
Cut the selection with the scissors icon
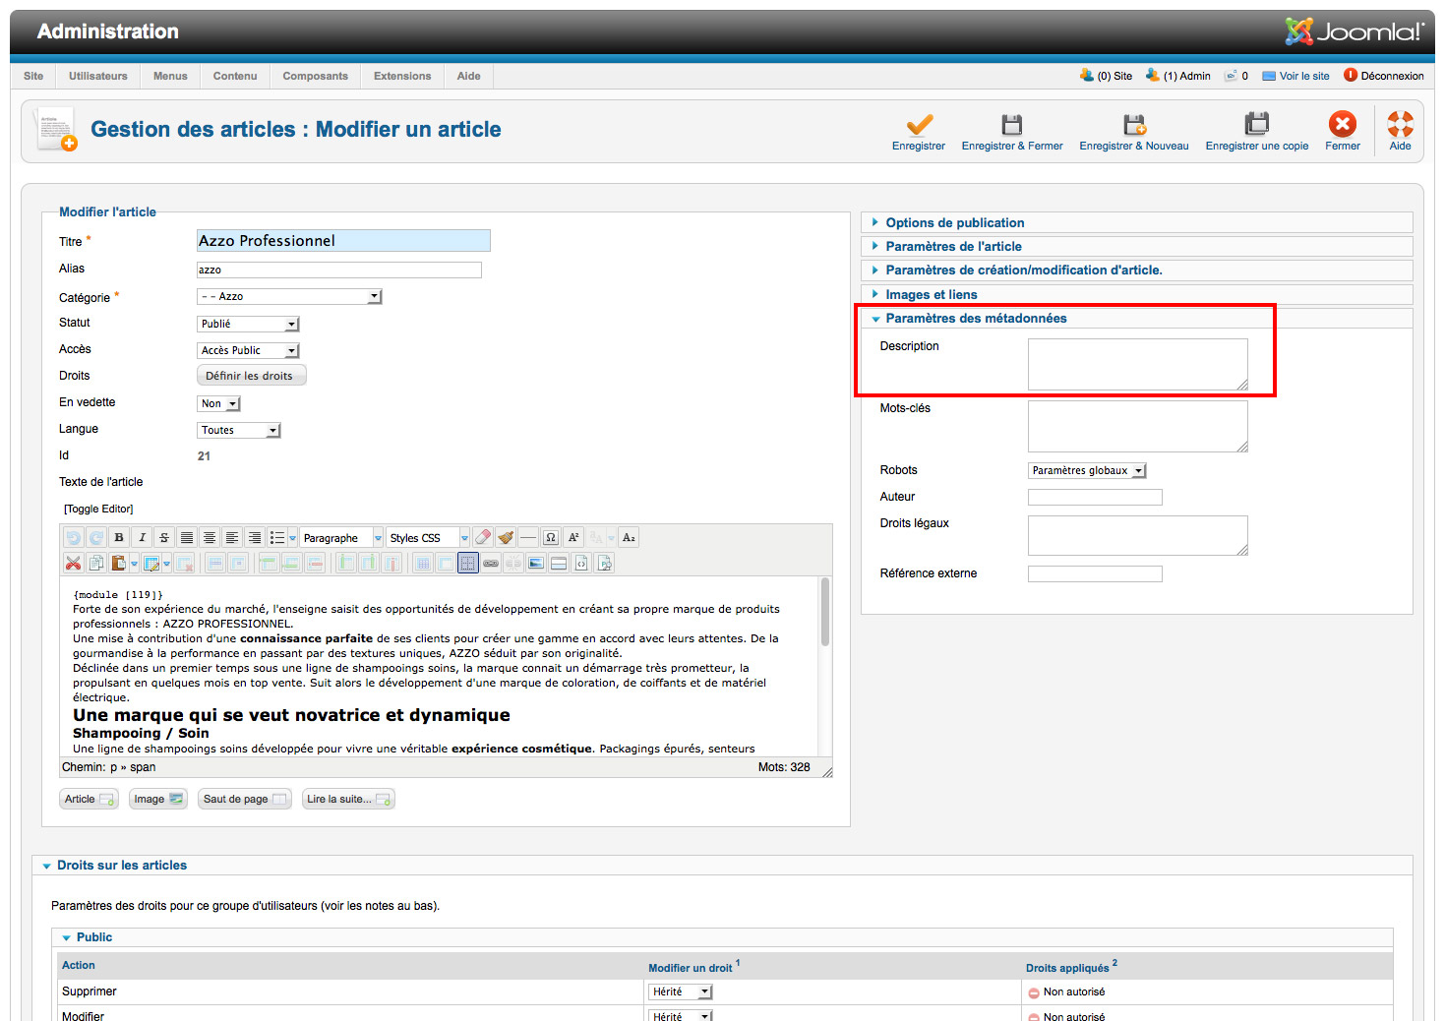point(74,564)
